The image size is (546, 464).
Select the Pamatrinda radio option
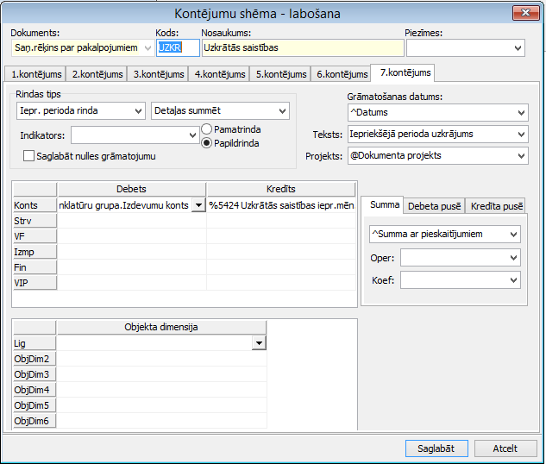coord(207,129)
